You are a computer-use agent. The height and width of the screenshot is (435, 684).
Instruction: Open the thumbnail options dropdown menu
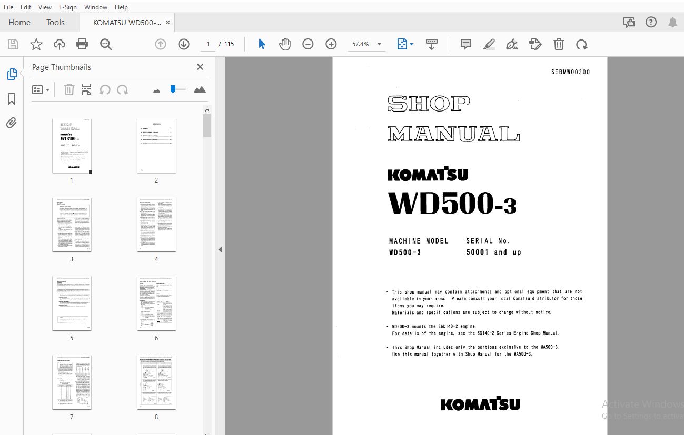pos(41,89)
